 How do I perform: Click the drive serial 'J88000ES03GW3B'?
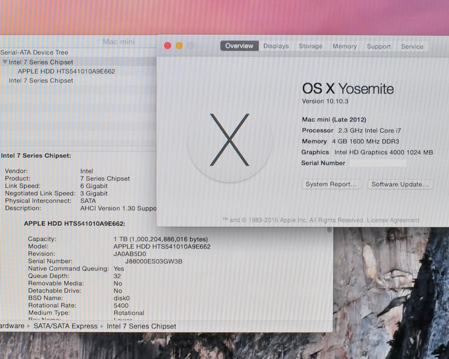pos(154,261)
